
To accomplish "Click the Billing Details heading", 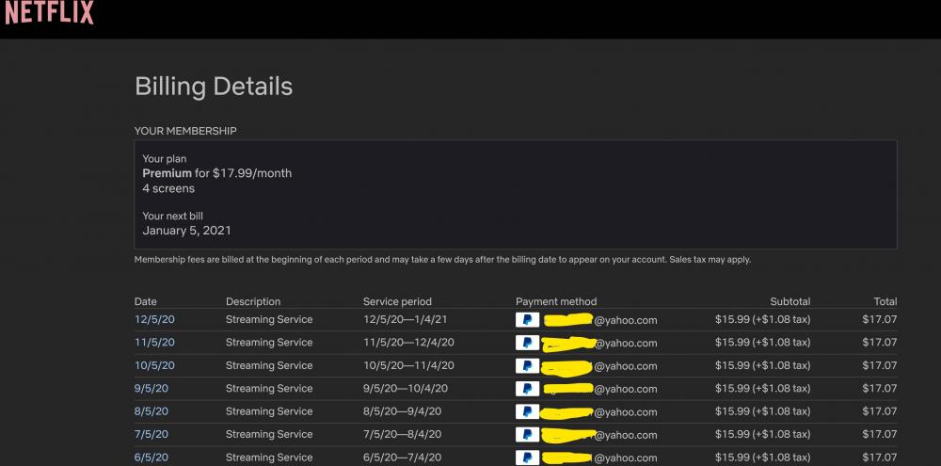I will tap(214, 87).
